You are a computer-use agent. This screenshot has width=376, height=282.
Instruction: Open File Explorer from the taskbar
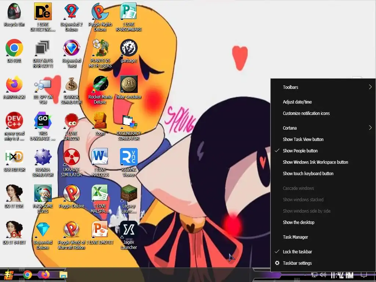click(x=63, y=275)
